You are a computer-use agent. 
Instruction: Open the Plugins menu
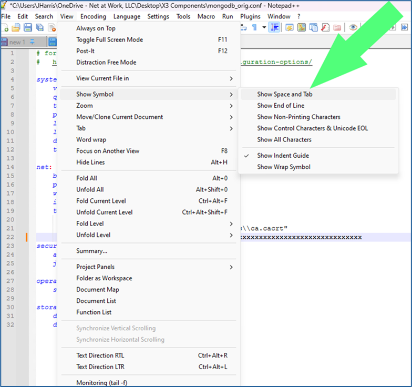(250, 16)
